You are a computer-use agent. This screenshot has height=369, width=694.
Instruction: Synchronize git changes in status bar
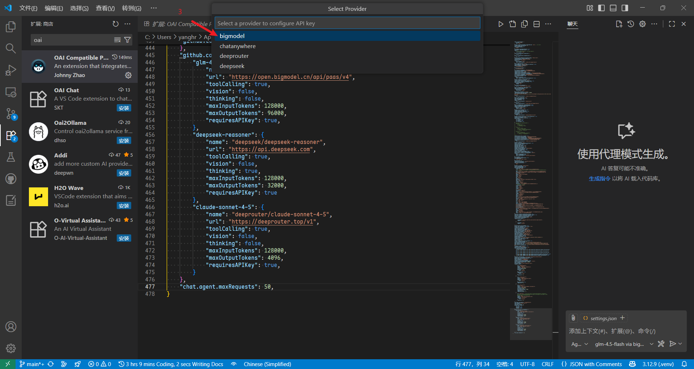point(51,364)
